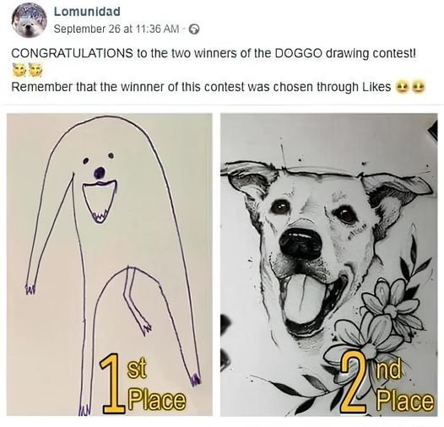
Task: Open the September 26 timestamp link
Action: (116, 29)
